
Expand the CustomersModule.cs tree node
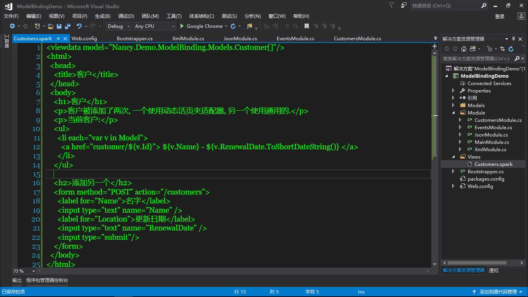460,120
